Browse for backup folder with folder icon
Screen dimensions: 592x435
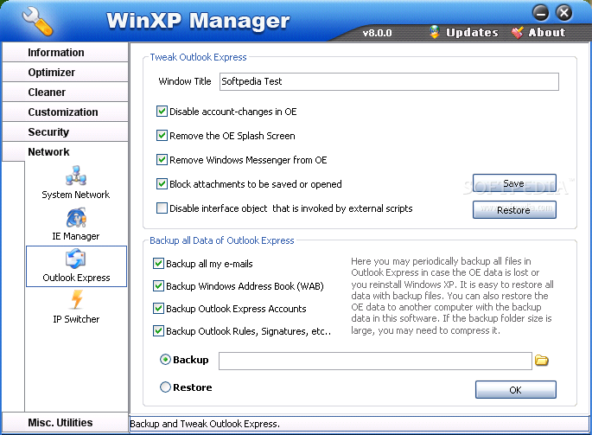541,361
